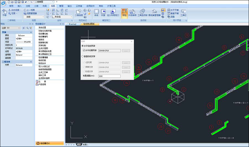The width and height of the screenshot is (249, 147).
Task: Click the 范围 zoom extents icon
Action: click(x=9, y=14)
